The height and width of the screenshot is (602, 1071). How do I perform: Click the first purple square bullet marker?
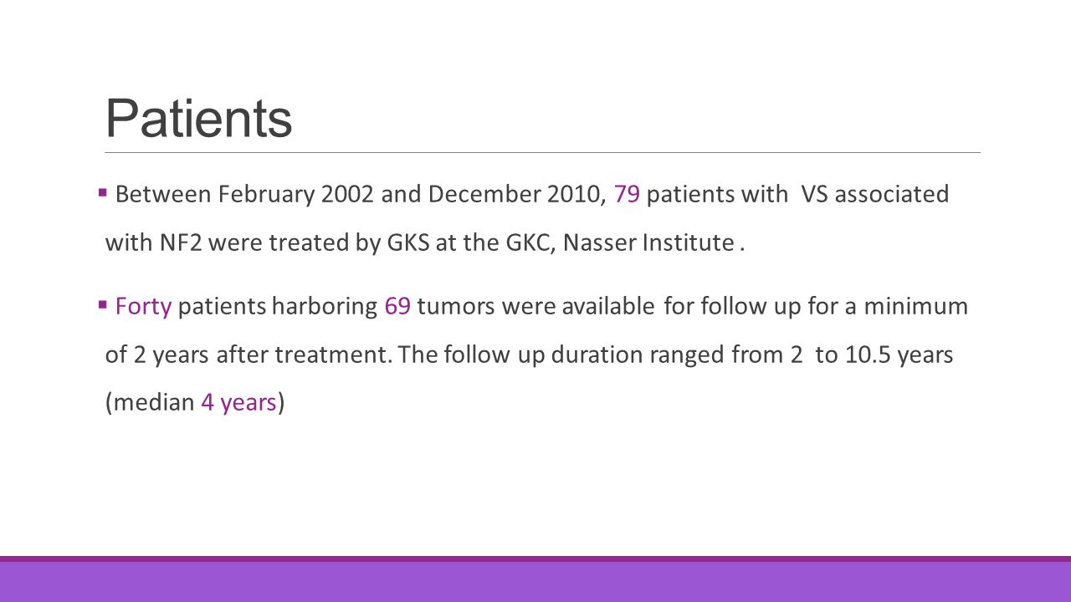[x=102, y=194]
